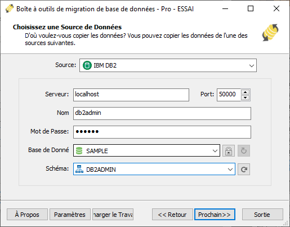Screen dimensions: 290x227
Task: Click the Port number field showing 50000
Action: [229, 95]
